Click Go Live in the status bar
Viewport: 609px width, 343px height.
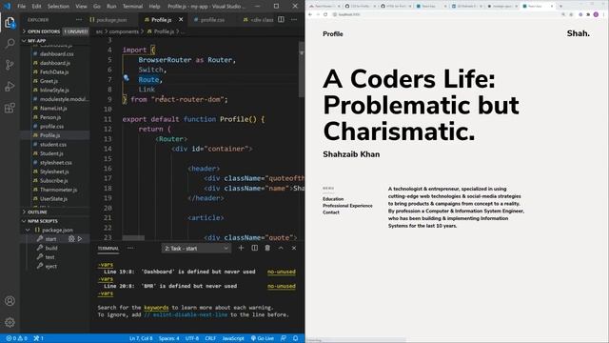263,338
